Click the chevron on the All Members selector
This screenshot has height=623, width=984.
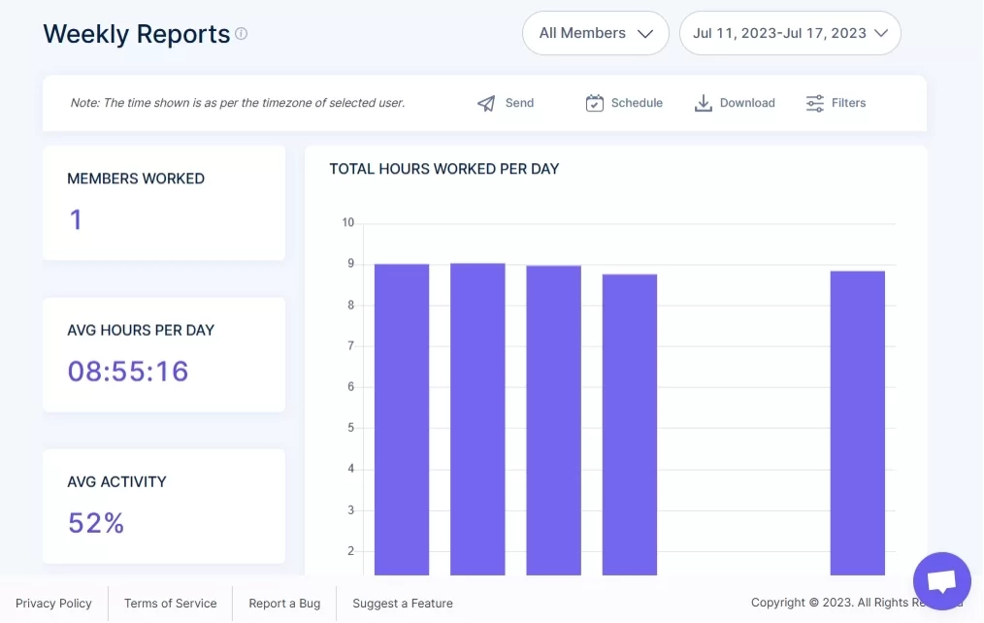[x=646, y=32]
